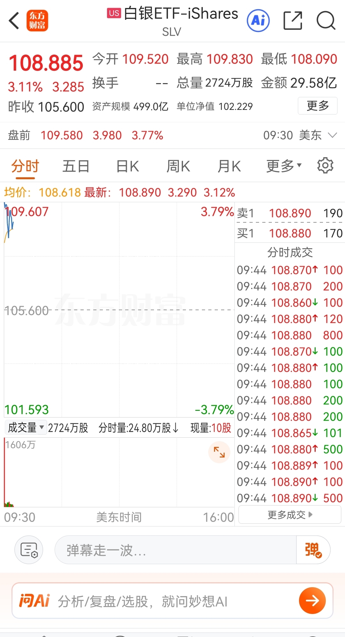Select the 108.889 trade row
Viewport: 345px width, 637px height.
pos(290,465)
